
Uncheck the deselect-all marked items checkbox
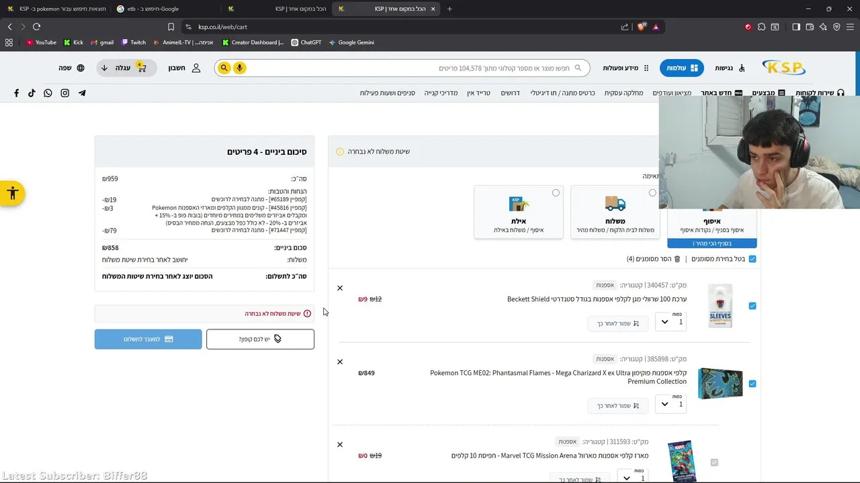click(x=752, y=259)
